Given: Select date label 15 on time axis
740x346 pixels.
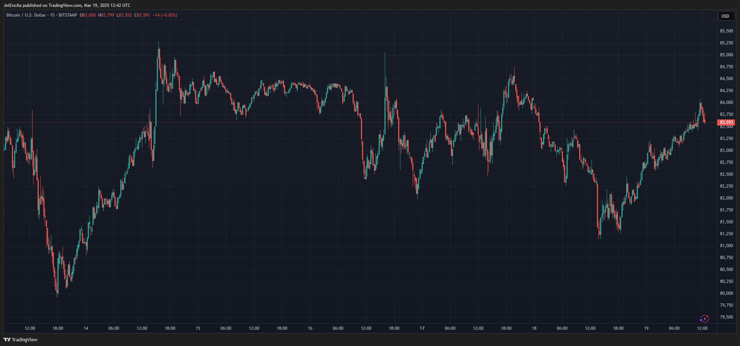Looking at the screenshot, I should [x=198, y=328].
